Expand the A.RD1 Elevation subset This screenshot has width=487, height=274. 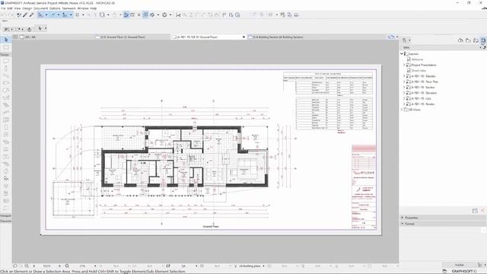pyautogui.click(x=404, y=93)
